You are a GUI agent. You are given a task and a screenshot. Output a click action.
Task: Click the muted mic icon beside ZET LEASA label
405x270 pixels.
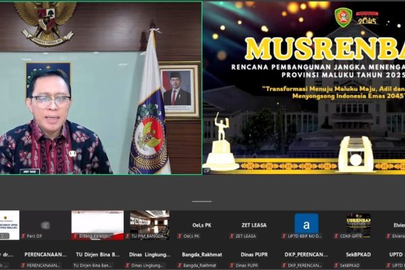pyautogui.click(x=232, y=236)
